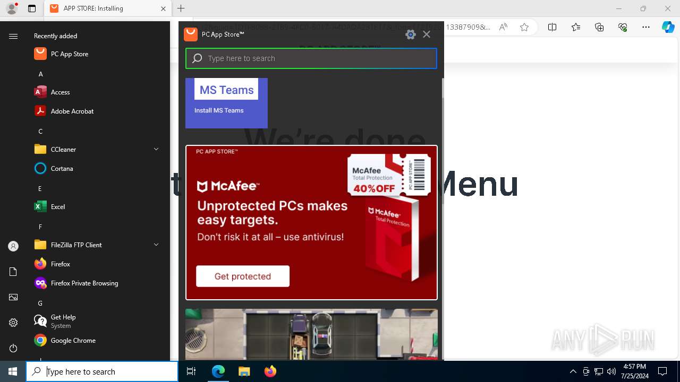680x382 pixels.
Task: Open Task View on the taskbar
Action: [x=191, y=371]
